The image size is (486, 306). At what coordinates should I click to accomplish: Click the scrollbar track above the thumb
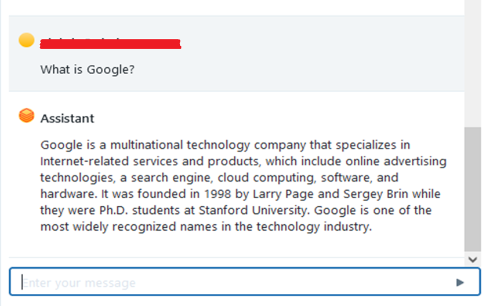tap(473, 64)
